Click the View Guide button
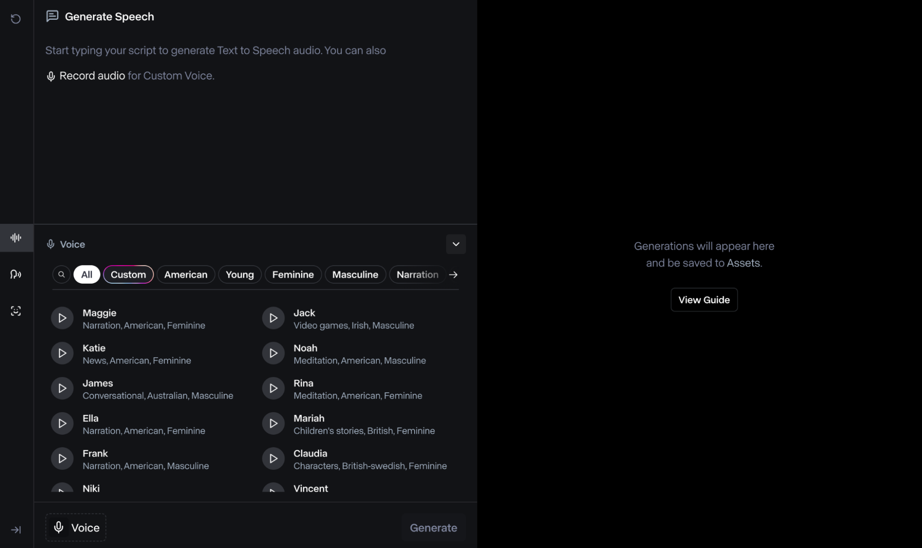Screen dimensions: 922x548 [x=704, y=299]
